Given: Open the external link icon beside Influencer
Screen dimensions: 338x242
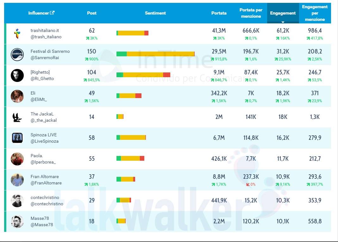Looking at the screenshot, I should coord(52,13).
